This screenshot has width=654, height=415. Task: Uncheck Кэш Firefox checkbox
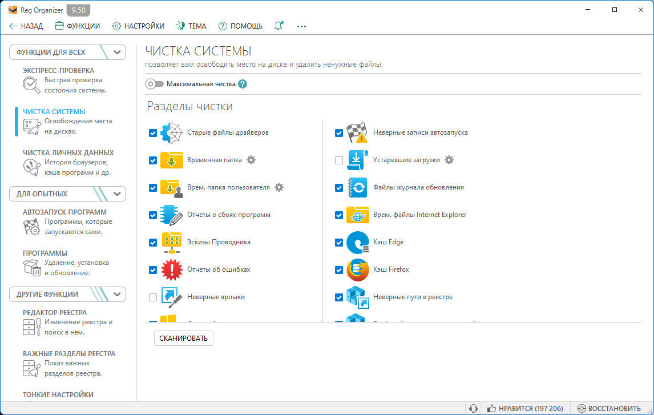tap(338, 270)
